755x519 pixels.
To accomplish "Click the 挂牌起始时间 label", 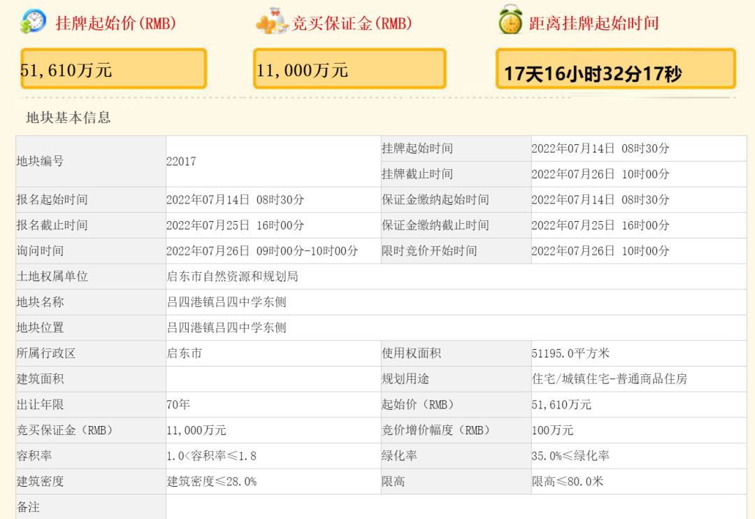I will tap(417, 148).
